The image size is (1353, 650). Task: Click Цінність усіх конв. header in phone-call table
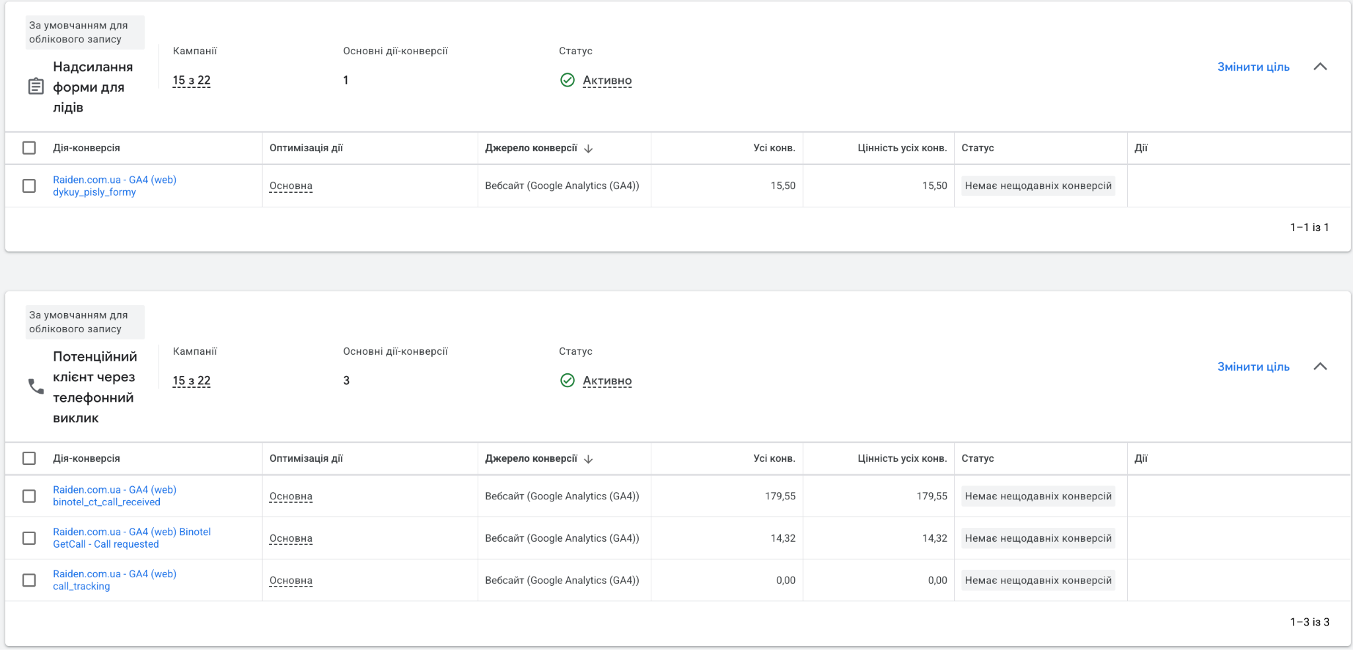pos(902,458)
